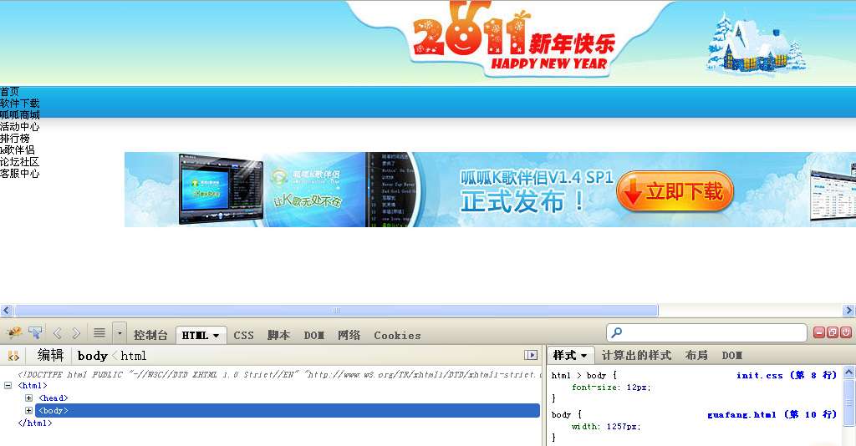
Task: Open the 计算出的样式 tab
Action: click(636, 356)
